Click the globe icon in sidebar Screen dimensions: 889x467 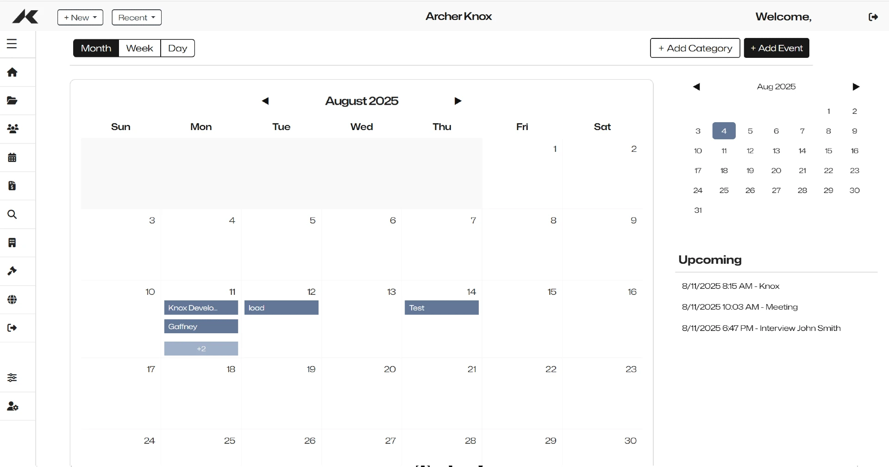pyautogui.click(x=13, y=300)
